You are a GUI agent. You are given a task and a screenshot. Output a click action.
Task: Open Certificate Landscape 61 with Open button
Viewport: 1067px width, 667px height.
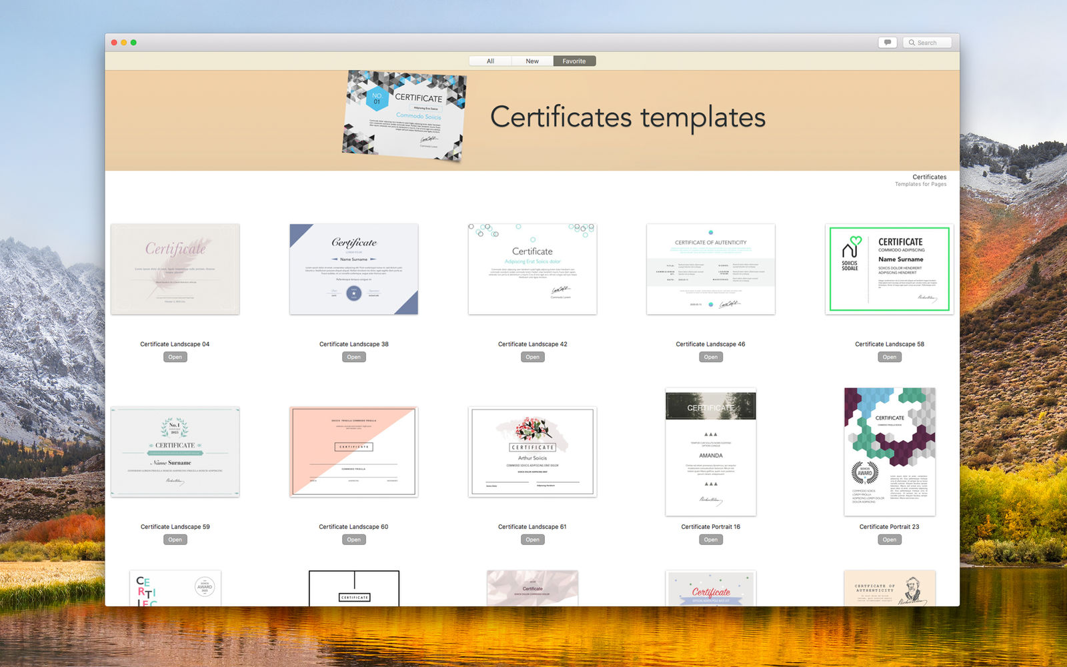pyautogui.click(x=532, y=540)
